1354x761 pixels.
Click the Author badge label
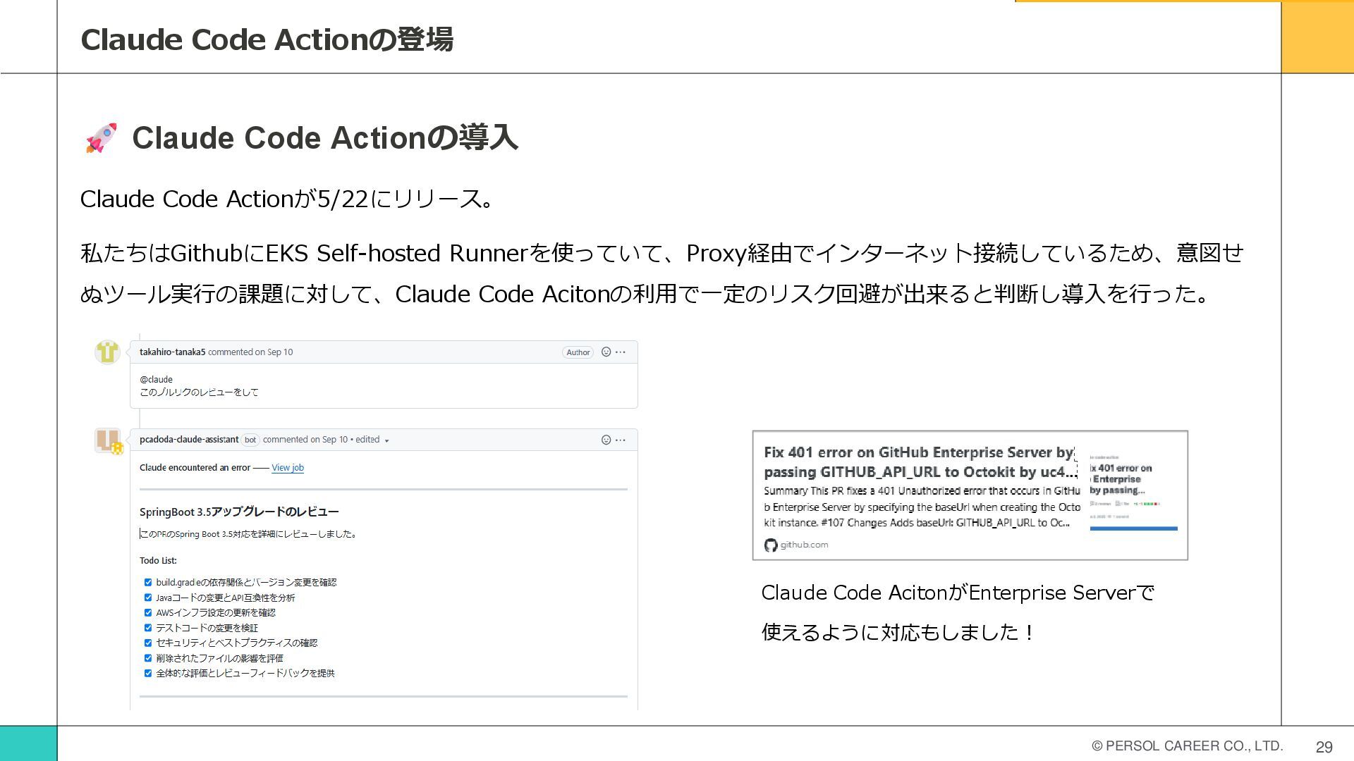point(578,352)
